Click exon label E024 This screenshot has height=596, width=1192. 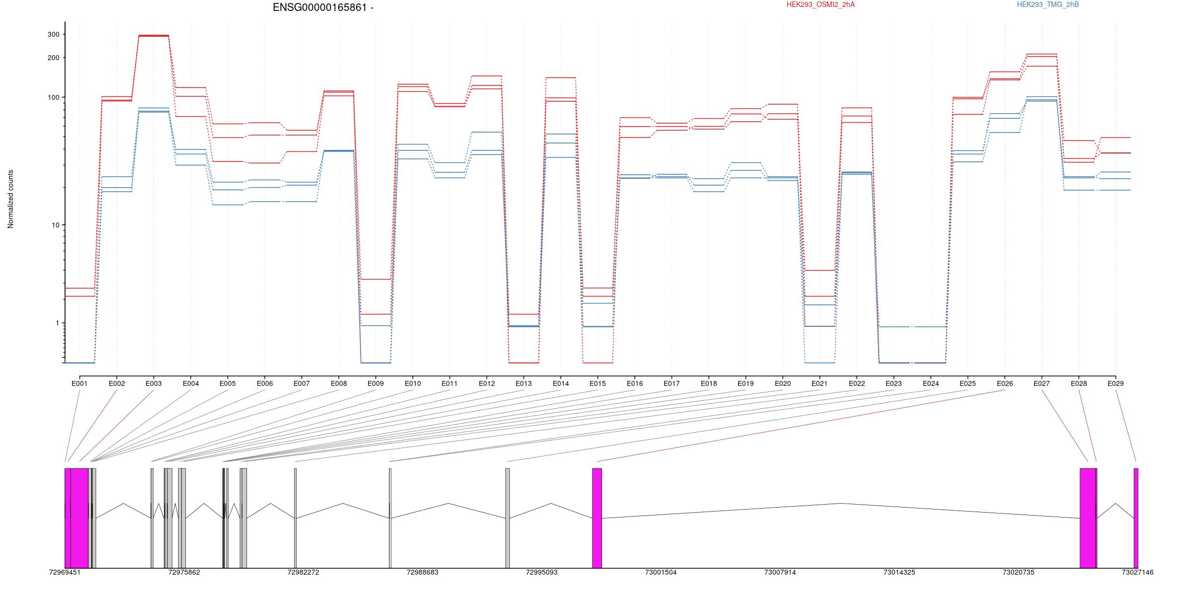931,383
